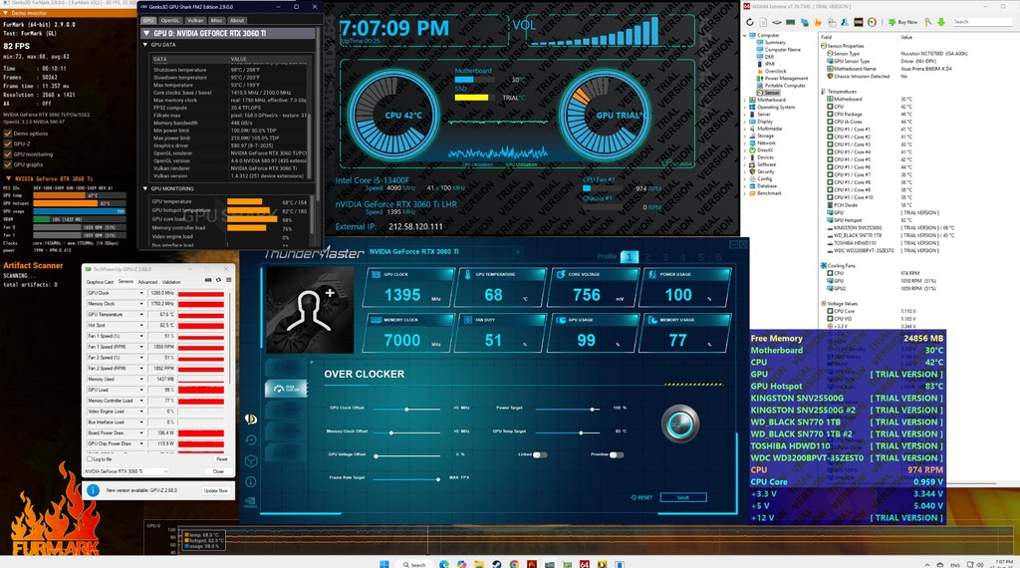Click the round OC Scan button in ThunderMaster
Screen dimensions: 1020x568
[x=680, y=424]
